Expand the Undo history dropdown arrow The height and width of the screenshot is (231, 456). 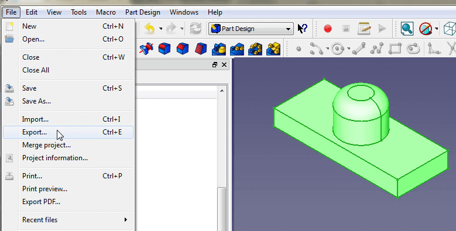click(160, 29)
